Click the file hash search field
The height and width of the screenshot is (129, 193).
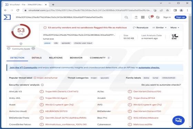[67, 17]
